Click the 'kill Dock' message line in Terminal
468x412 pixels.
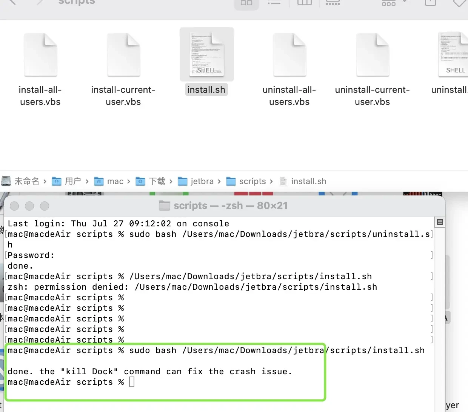click(150, 372)
